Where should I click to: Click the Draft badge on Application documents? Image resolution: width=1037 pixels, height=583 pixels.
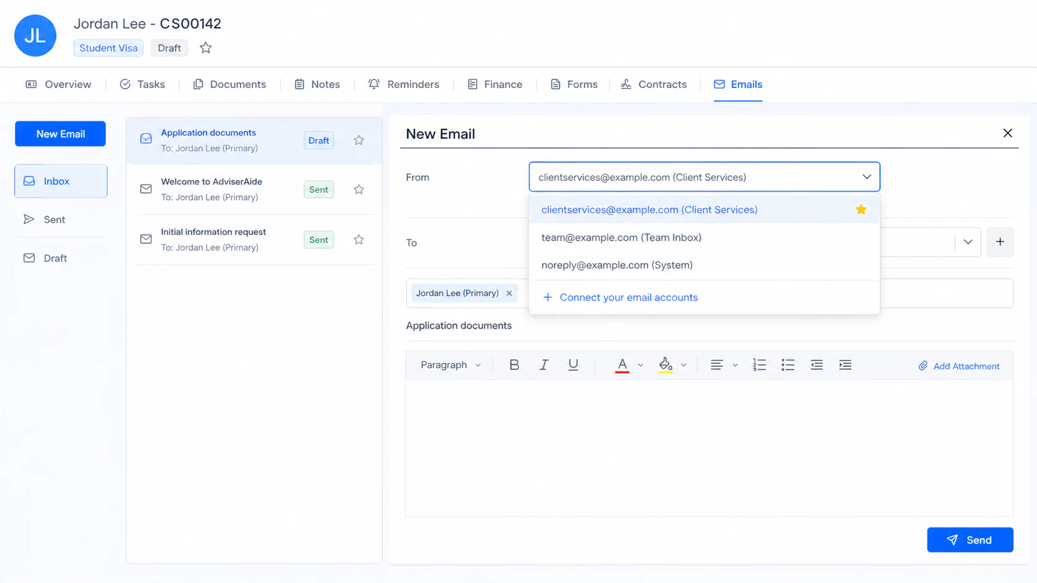tap(319, 141)
